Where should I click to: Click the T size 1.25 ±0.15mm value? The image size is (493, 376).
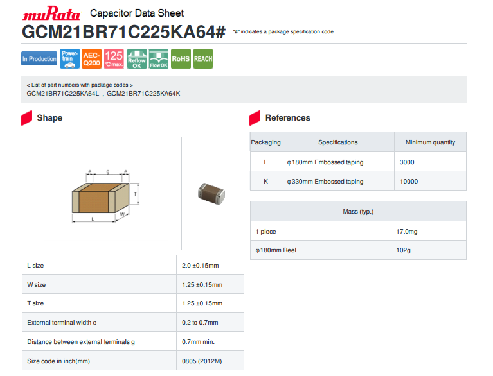tap(202, 303)
